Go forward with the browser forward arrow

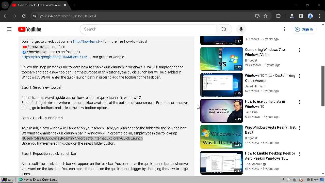[x=15, y=16]
